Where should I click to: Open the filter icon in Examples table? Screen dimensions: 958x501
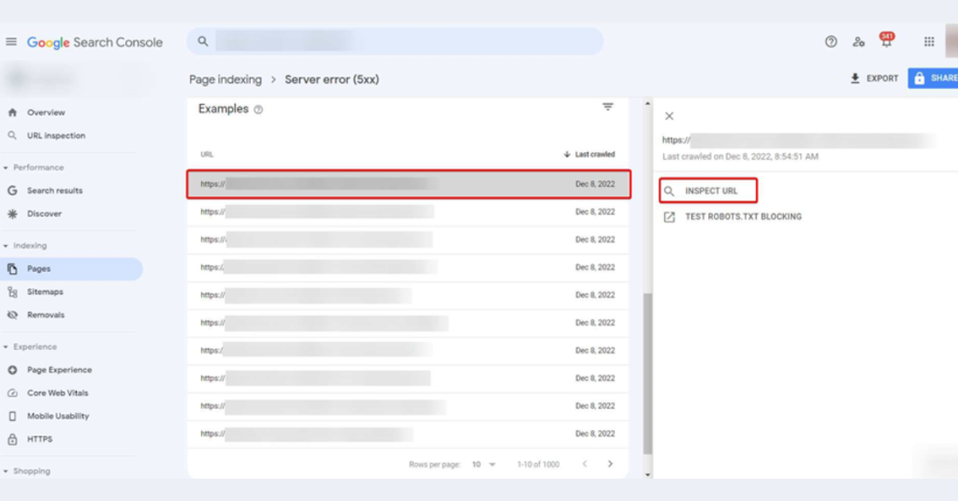pyautogui.click(x=607, y=107)
